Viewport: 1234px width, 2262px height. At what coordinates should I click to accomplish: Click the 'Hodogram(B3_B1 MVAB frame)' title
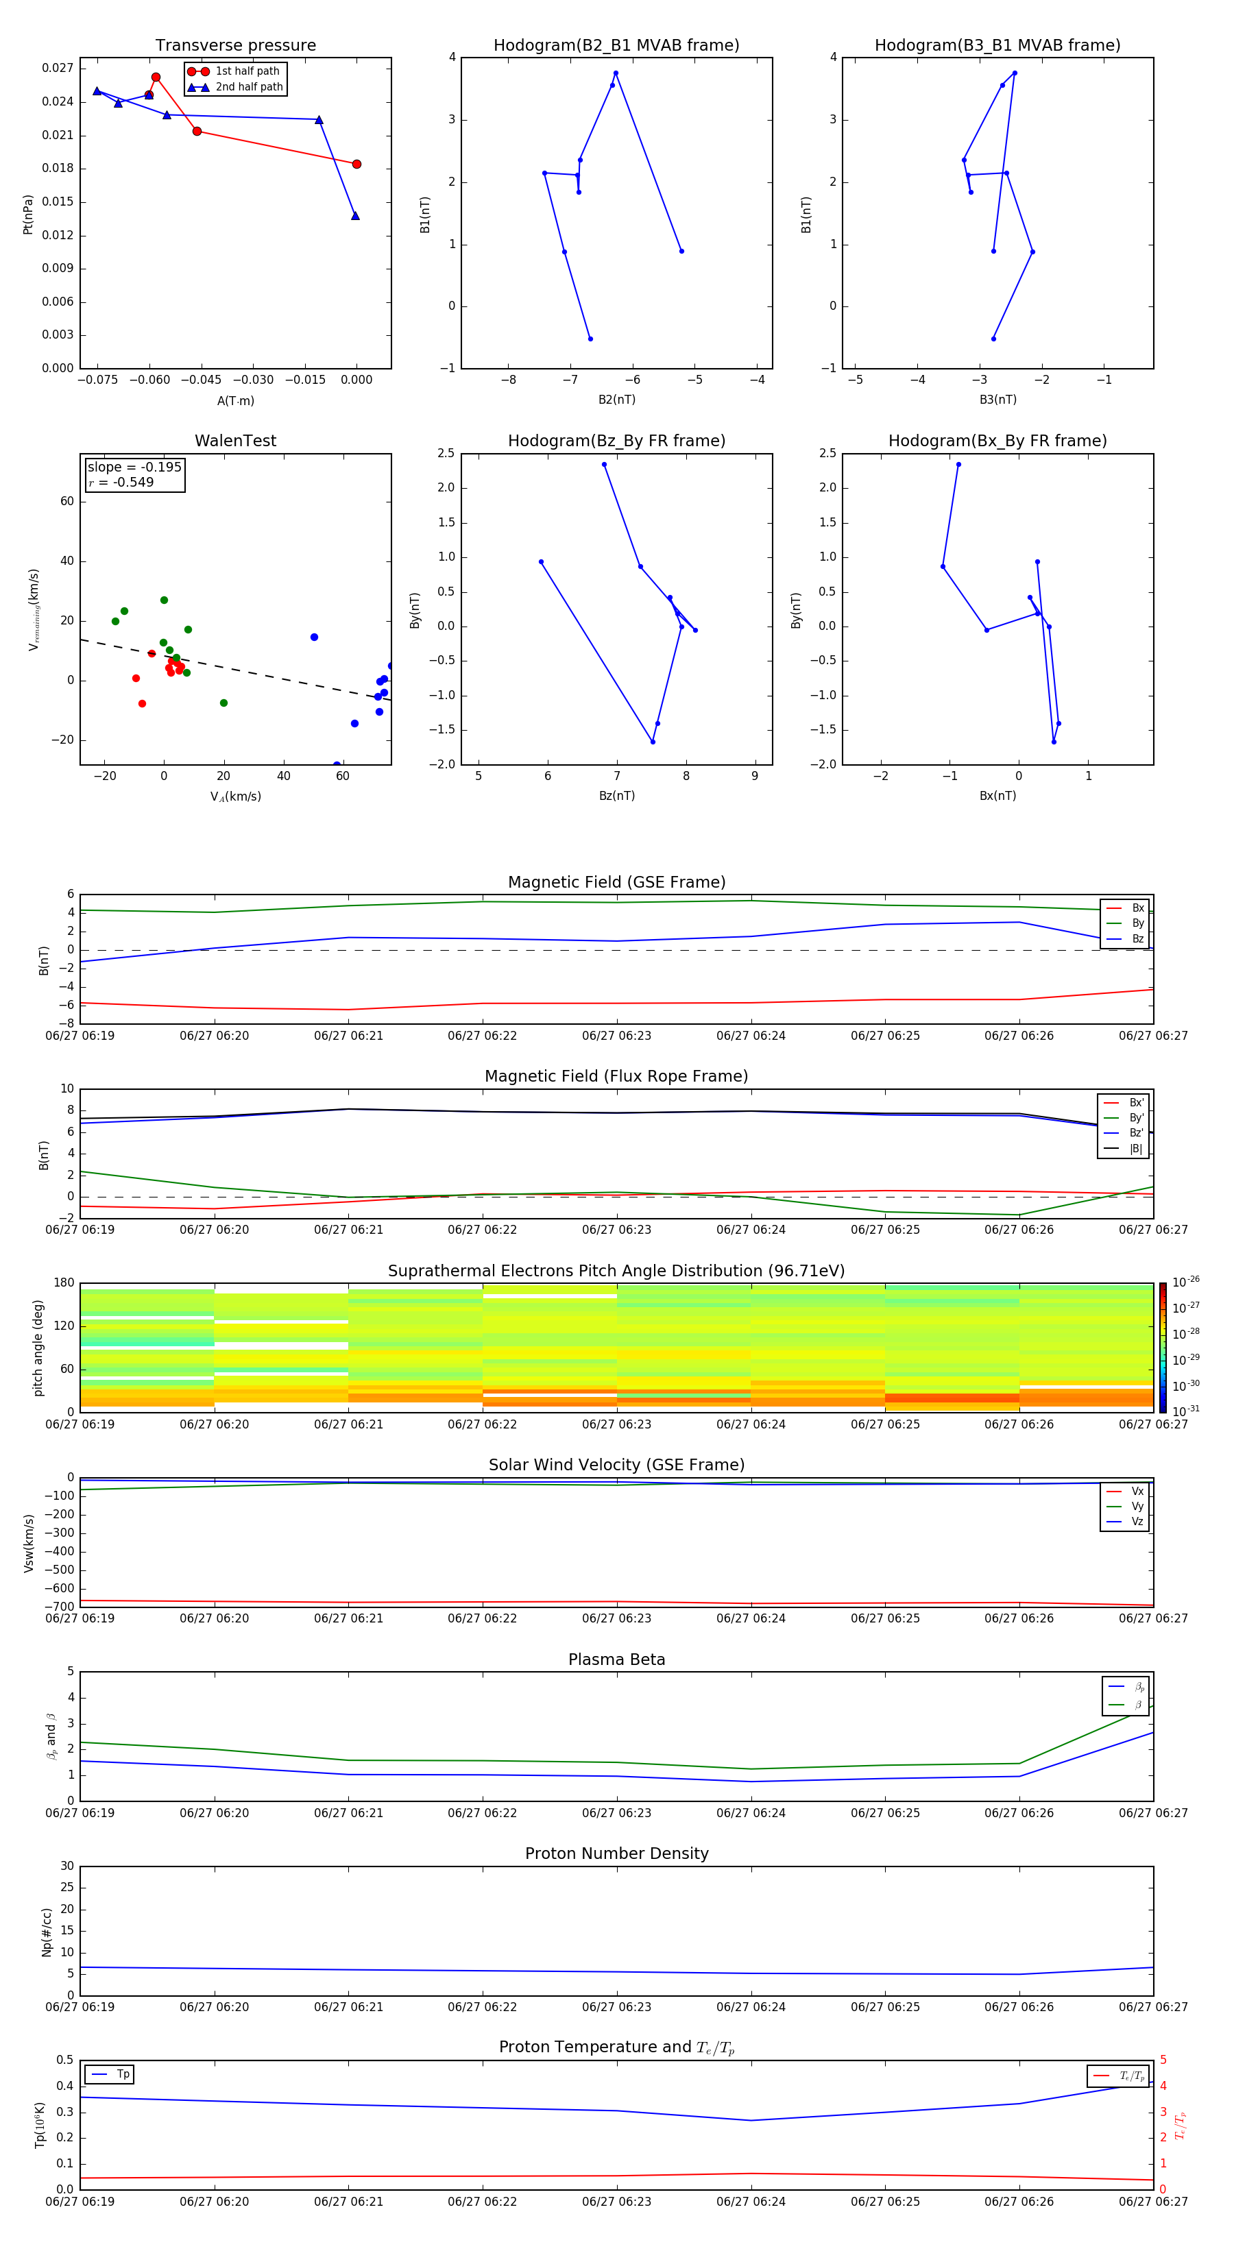coord(997,46)
